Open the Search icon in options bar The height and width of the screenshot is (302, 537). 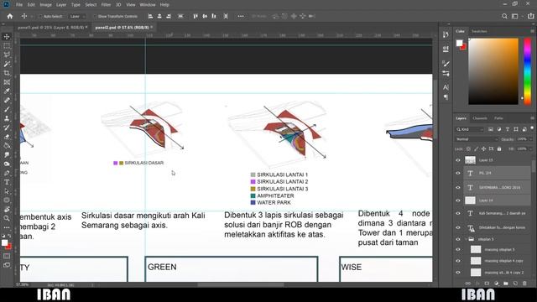click(504, 16)
